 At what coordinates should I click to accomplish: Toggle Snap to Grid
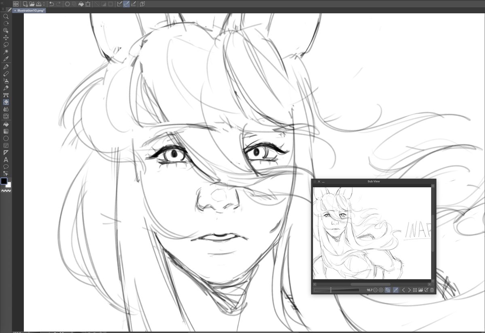tap(133, 4)
